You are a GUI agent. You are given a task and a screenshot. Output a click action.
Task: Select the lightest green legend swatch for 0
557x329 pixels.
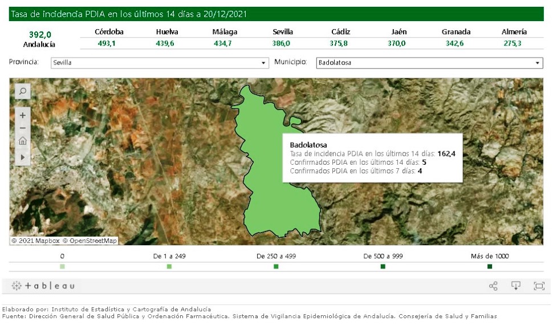62,266
